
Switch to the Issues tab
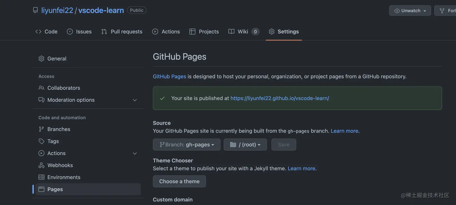tap(79, 32)
